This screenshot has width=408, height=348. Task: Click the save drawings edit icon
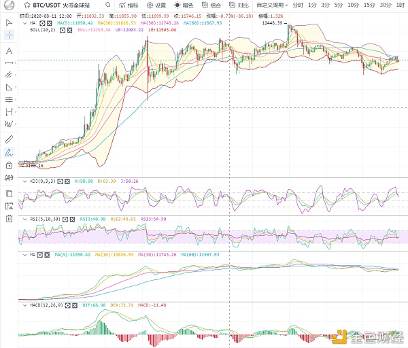9,206
